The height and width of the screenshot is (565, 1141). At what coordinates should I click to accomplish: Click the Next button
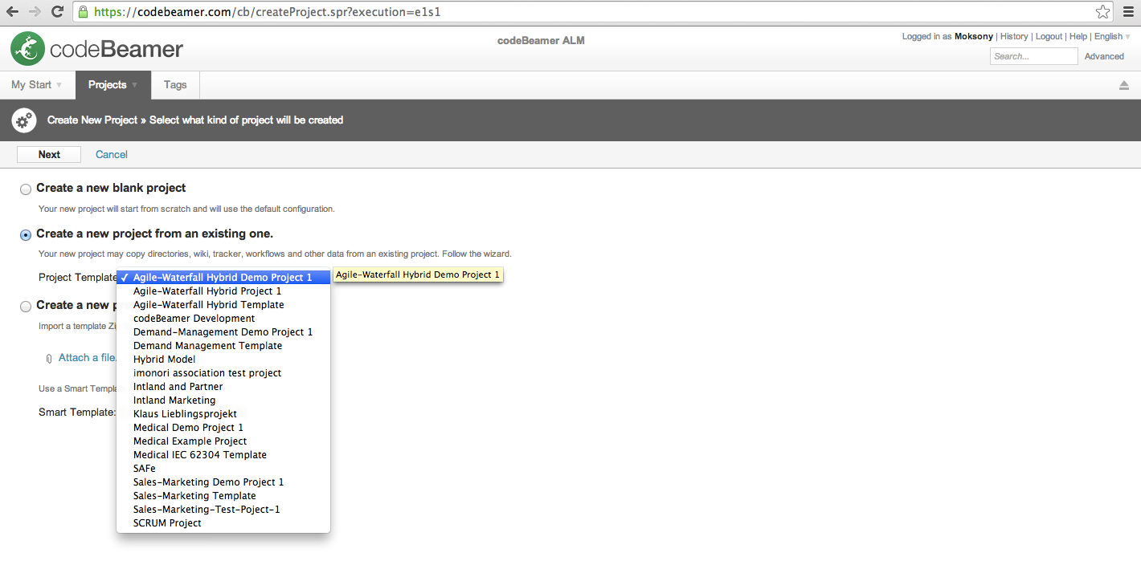pyautogui.click(x=49, y=155)
